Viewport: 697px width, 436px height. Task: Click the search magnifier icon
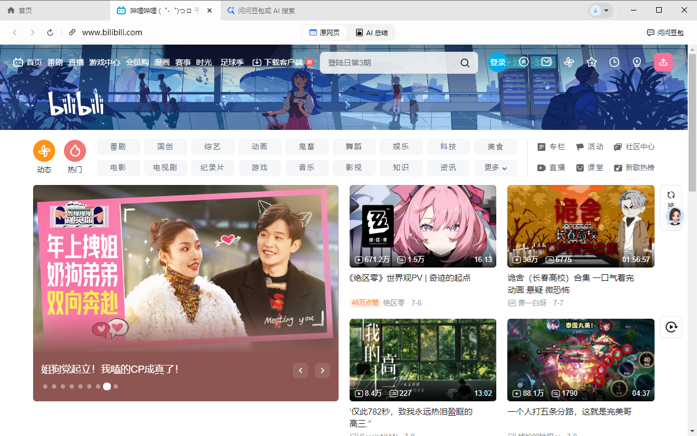tap(465, 63)
